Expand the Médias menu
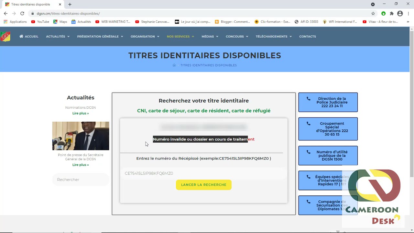The height and width of the screenshot is (233, 414). (210, 37)
